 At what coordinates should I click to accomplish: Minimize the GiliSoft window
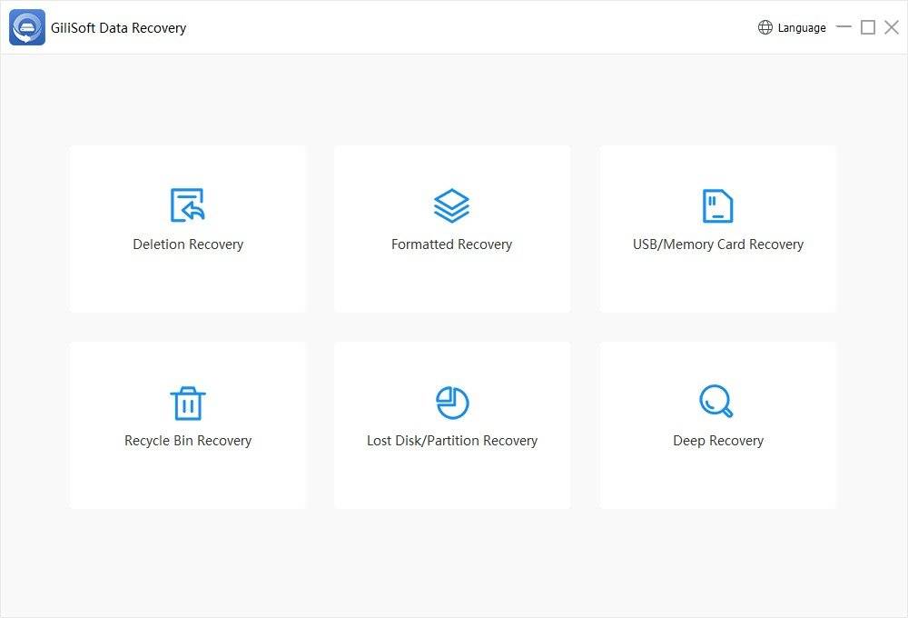(844, 26)
